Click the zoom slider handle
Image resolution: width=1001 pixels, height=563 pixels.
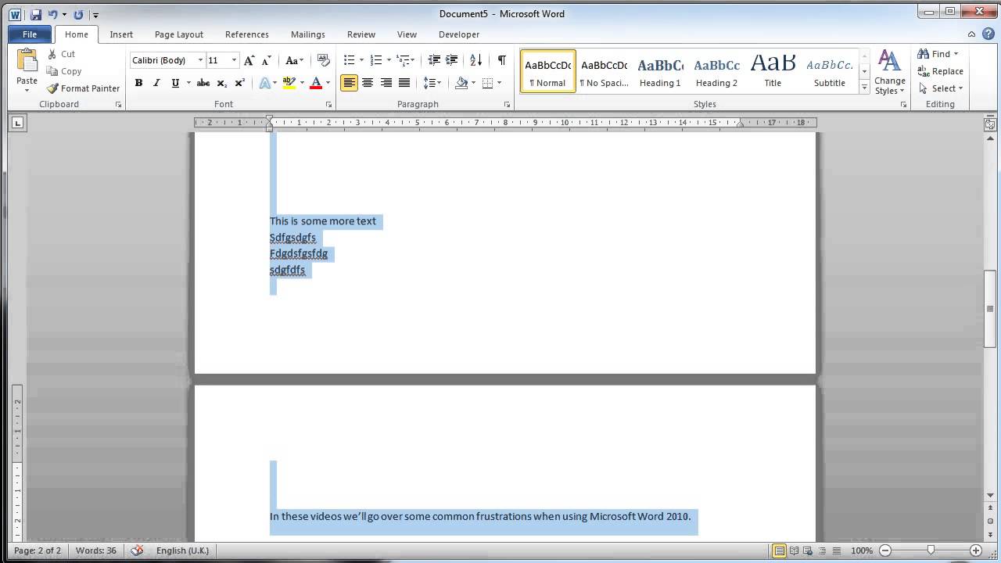tap(931, 550)
